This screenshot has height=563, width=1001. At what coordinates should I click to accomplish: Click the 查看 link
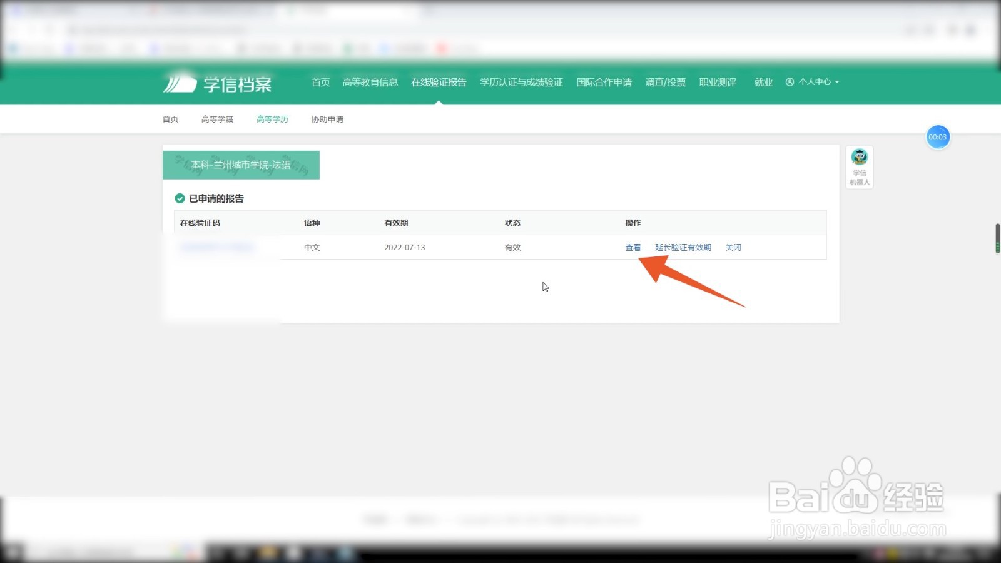click(x=633, y=247)
